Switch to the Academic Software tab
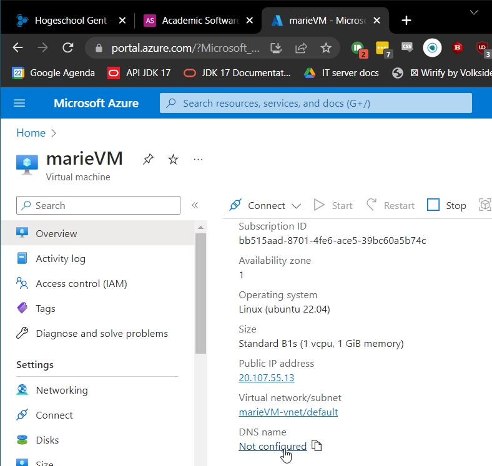This screenshot has height=466, width=492. click(200, 21)
